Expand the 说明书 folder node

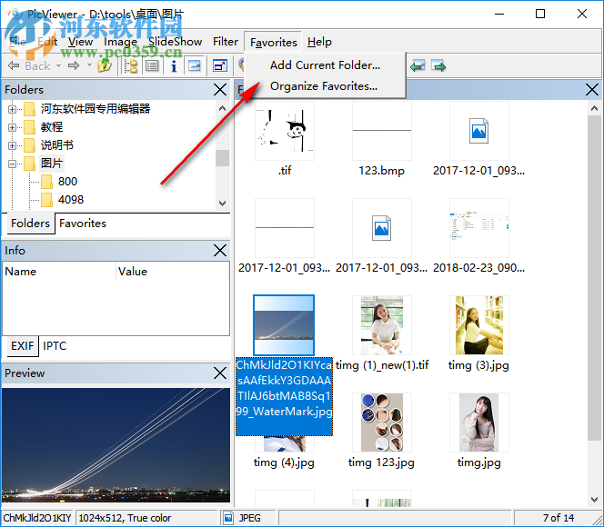click(12, 145)
